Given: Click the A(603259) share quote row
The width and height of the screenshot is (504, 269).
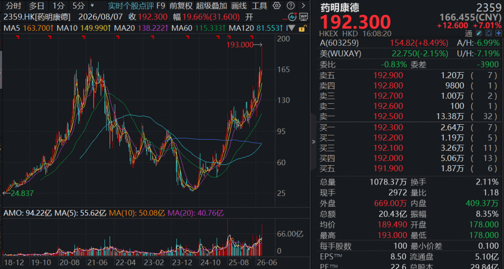Looking at the screenshot, I should point(410,43).
